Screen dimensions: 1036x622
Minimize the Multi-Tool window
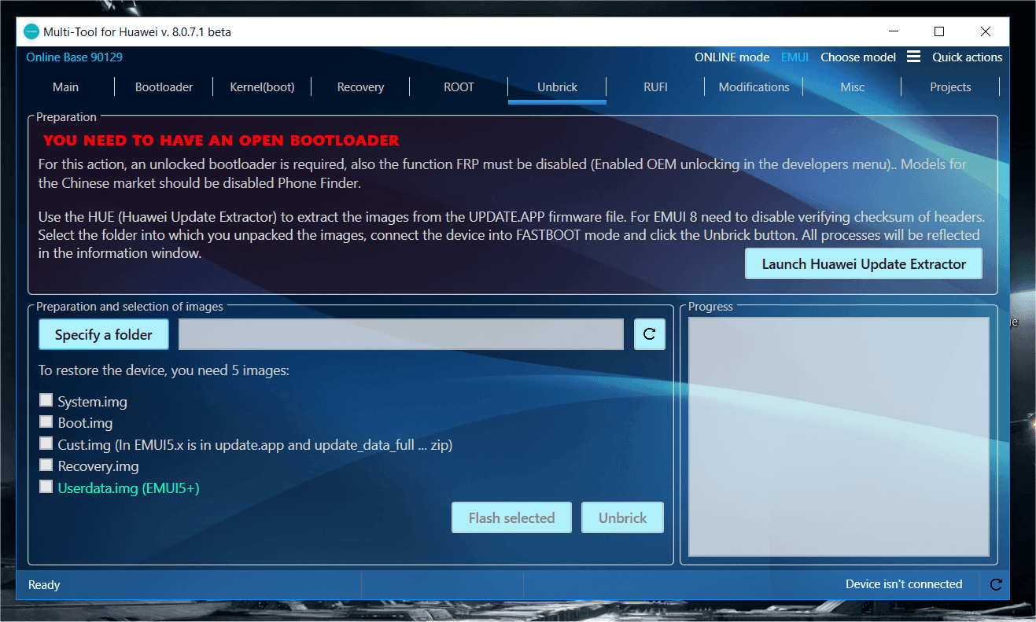point(894,32)
